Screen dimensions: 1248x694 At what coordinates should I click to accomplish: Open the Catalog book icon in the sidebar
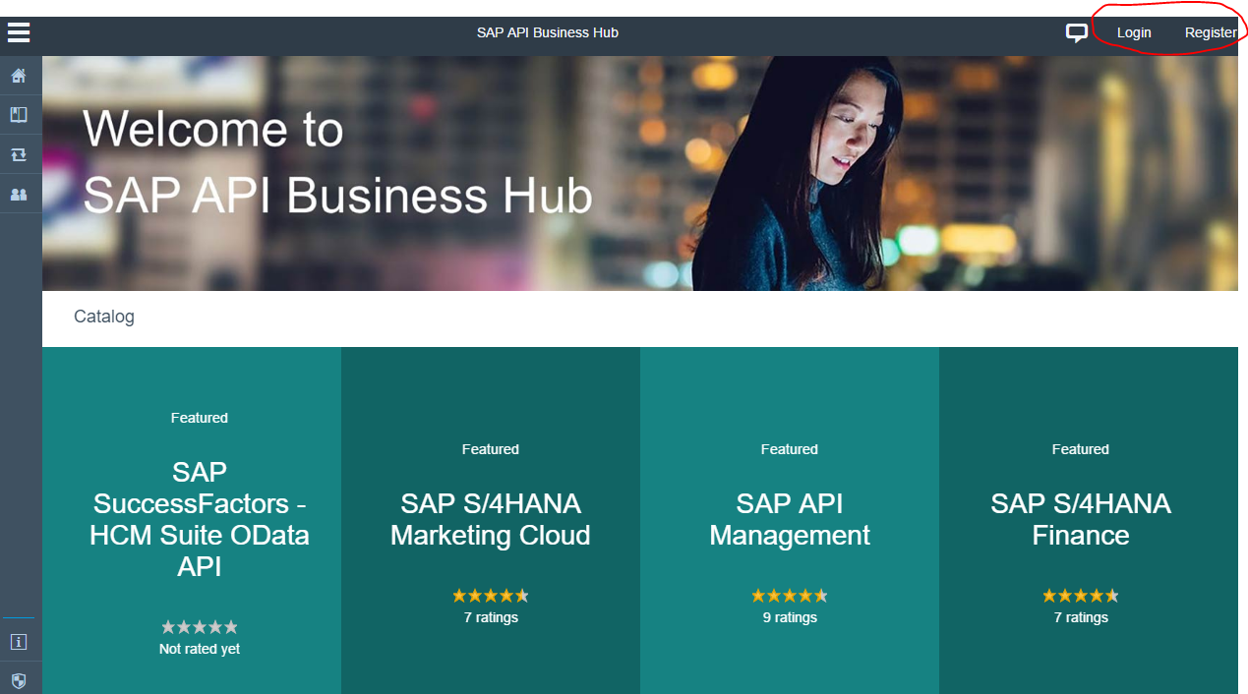pyautogui.click(x=20, y=114)
